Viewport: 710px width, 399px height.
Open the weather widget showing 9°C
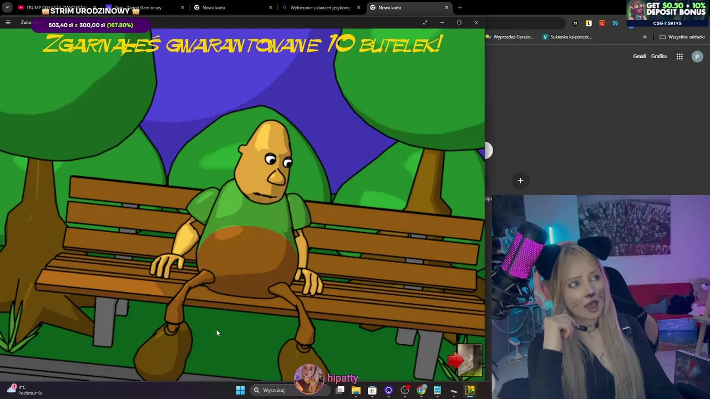click(24, 390)
